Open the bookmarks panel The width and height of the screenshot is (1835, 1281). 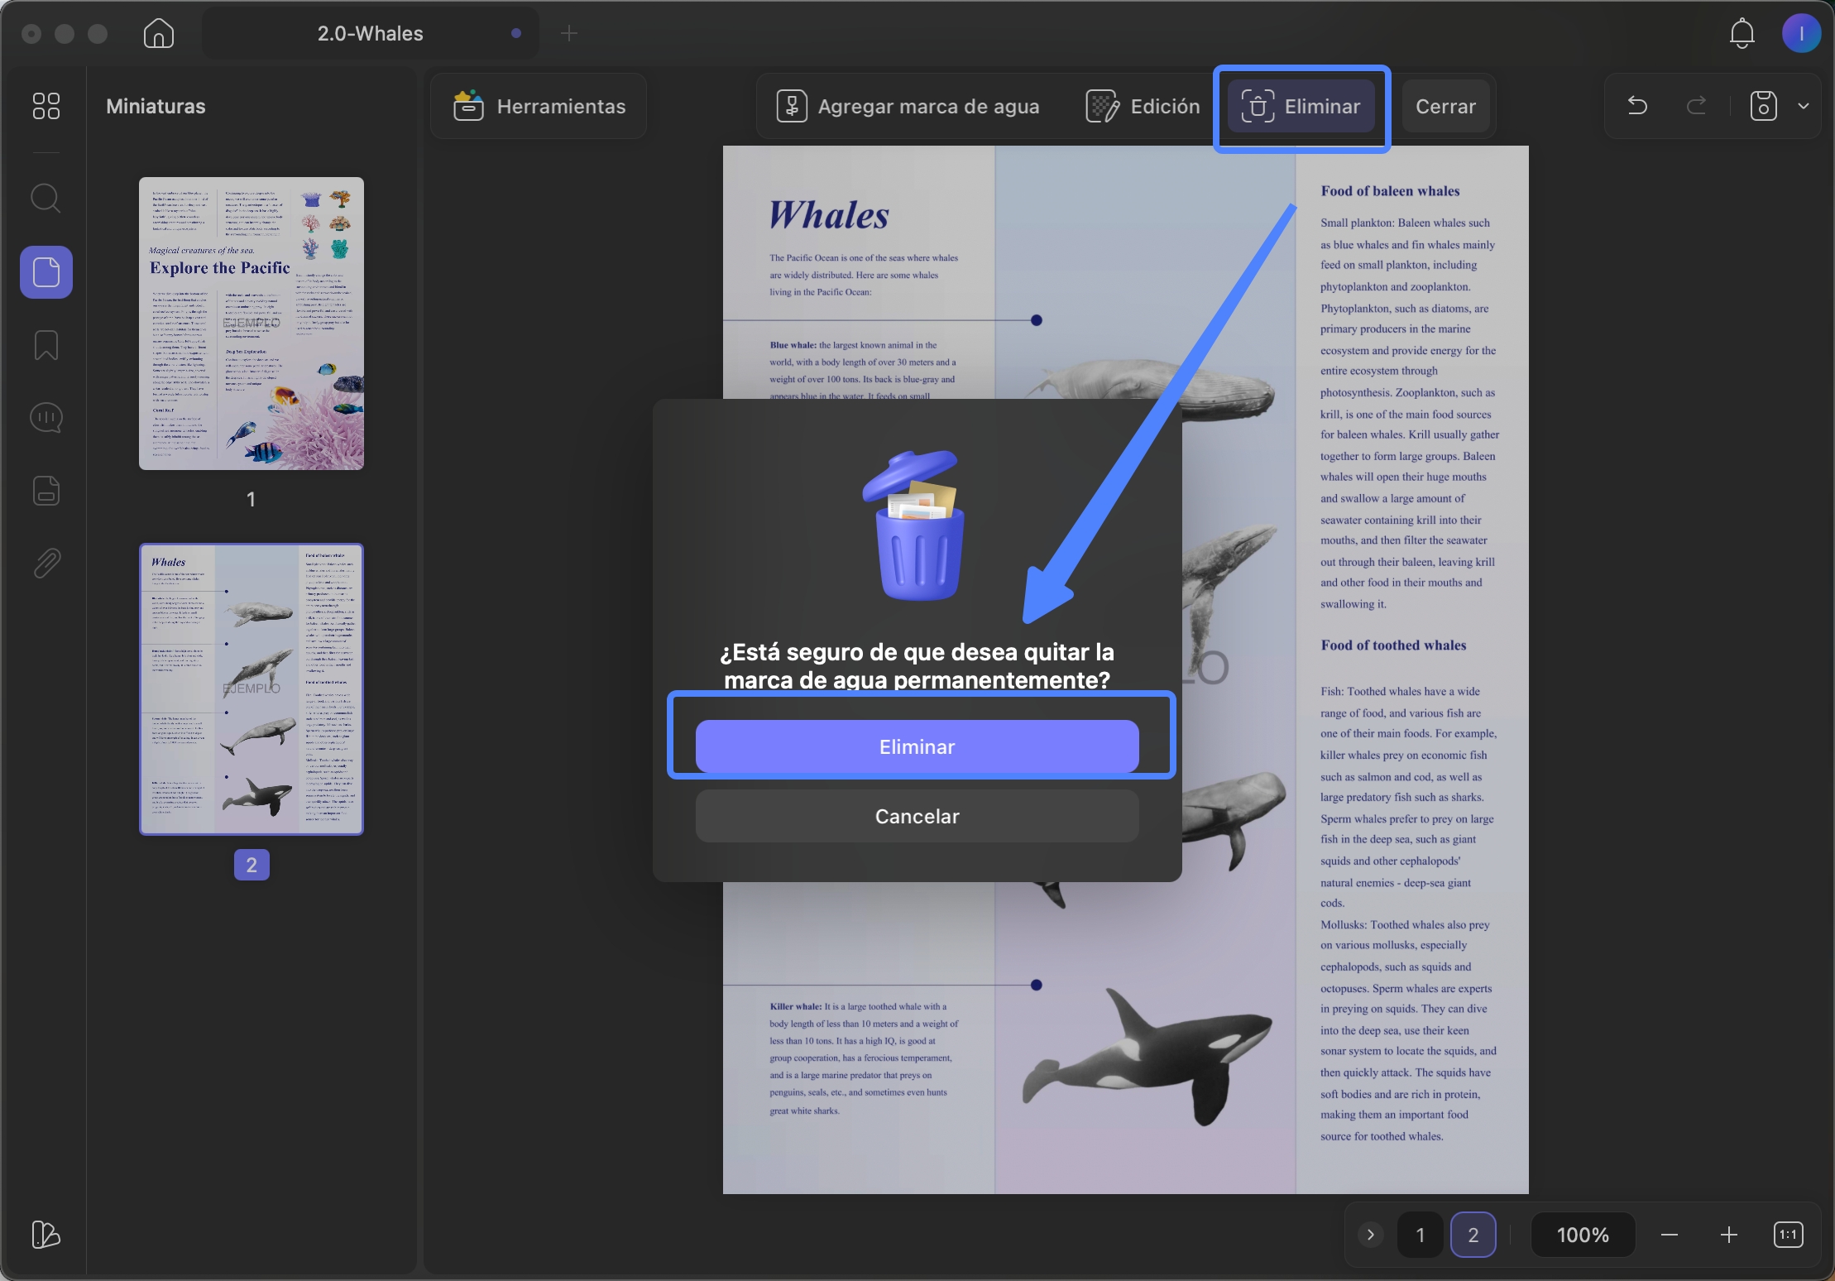pyautogui.click(x=46, y=345)
